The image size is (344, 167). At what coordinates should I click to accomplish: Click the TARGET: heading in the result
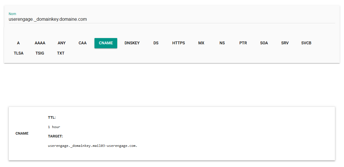click(55, 136)
